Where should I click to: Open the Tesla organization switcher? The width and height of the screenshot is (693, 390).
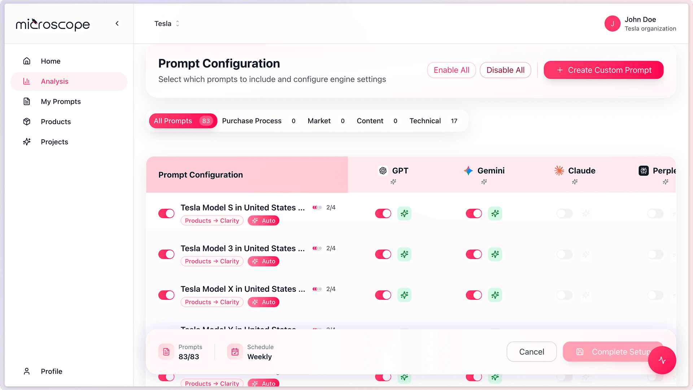point(166,23)
